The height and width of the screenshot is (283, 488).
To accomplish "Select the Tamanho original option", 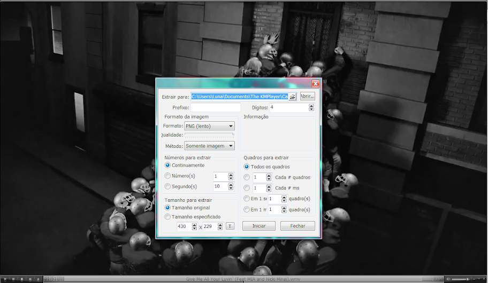I will click(x=168, y=208).
